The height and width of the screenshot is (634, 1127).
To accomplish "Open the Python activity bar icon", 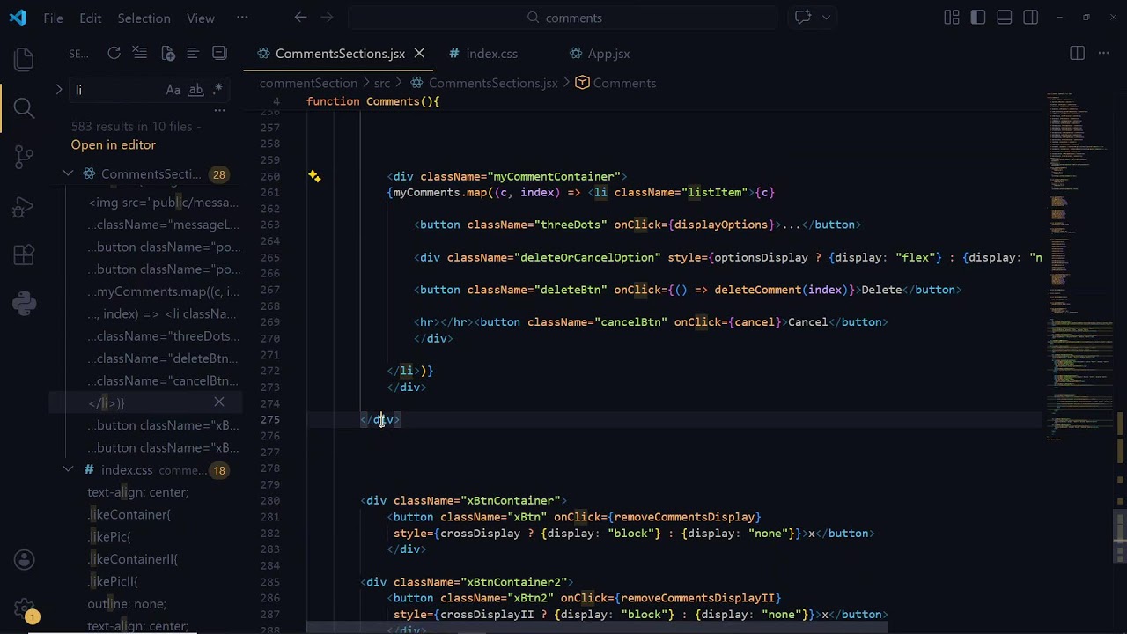I will (x=24, y=305).
